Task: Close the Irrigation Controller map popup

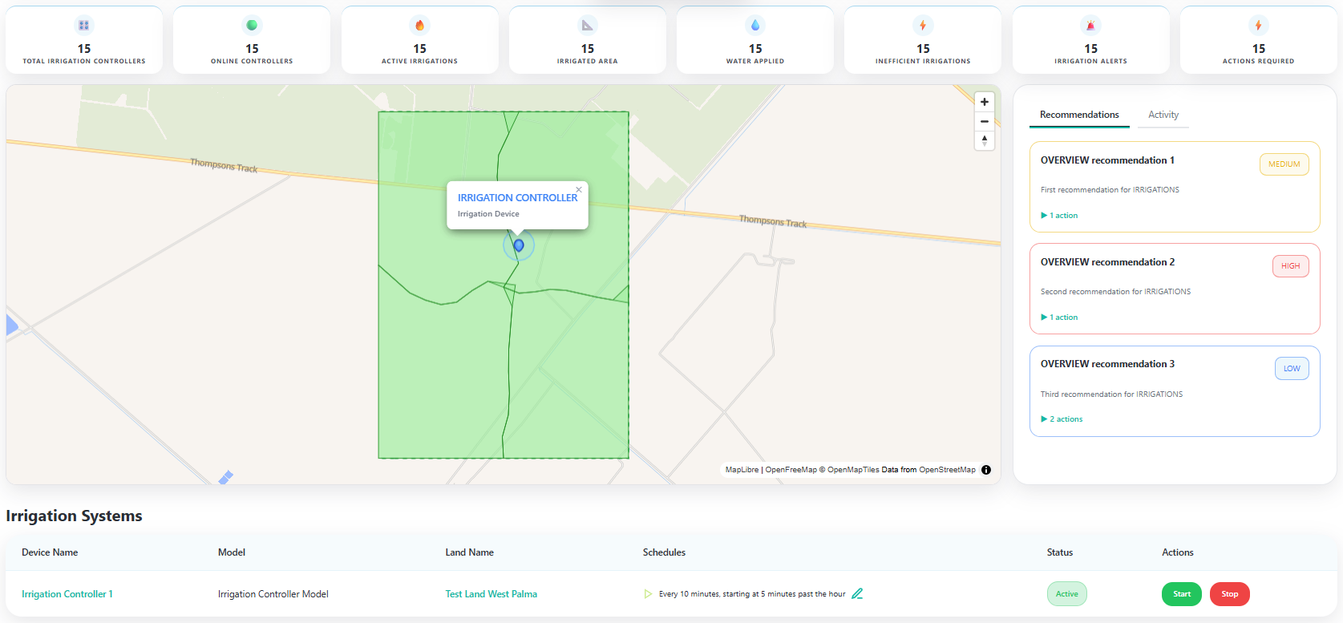Action: 579,190
